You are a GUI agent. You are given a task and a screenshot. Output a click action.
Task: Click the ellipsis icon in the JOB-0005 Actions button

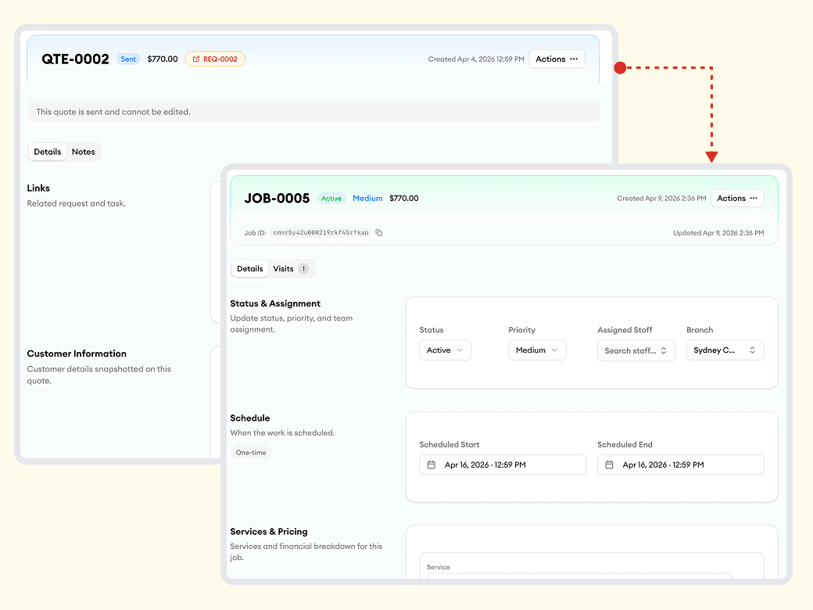click(x=754, y=199)
